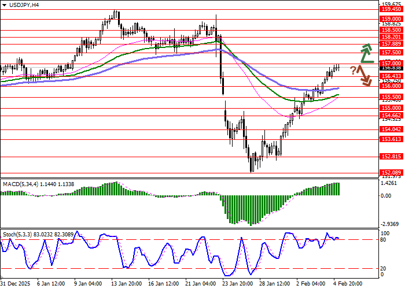The image size is (405, 289).
Task: Click the 31 Dec 2025 date label
Action: (16, 284)
